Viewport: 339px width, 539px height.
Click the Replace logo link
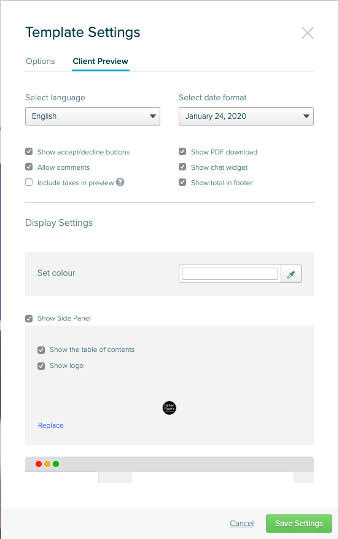(51, 425)
